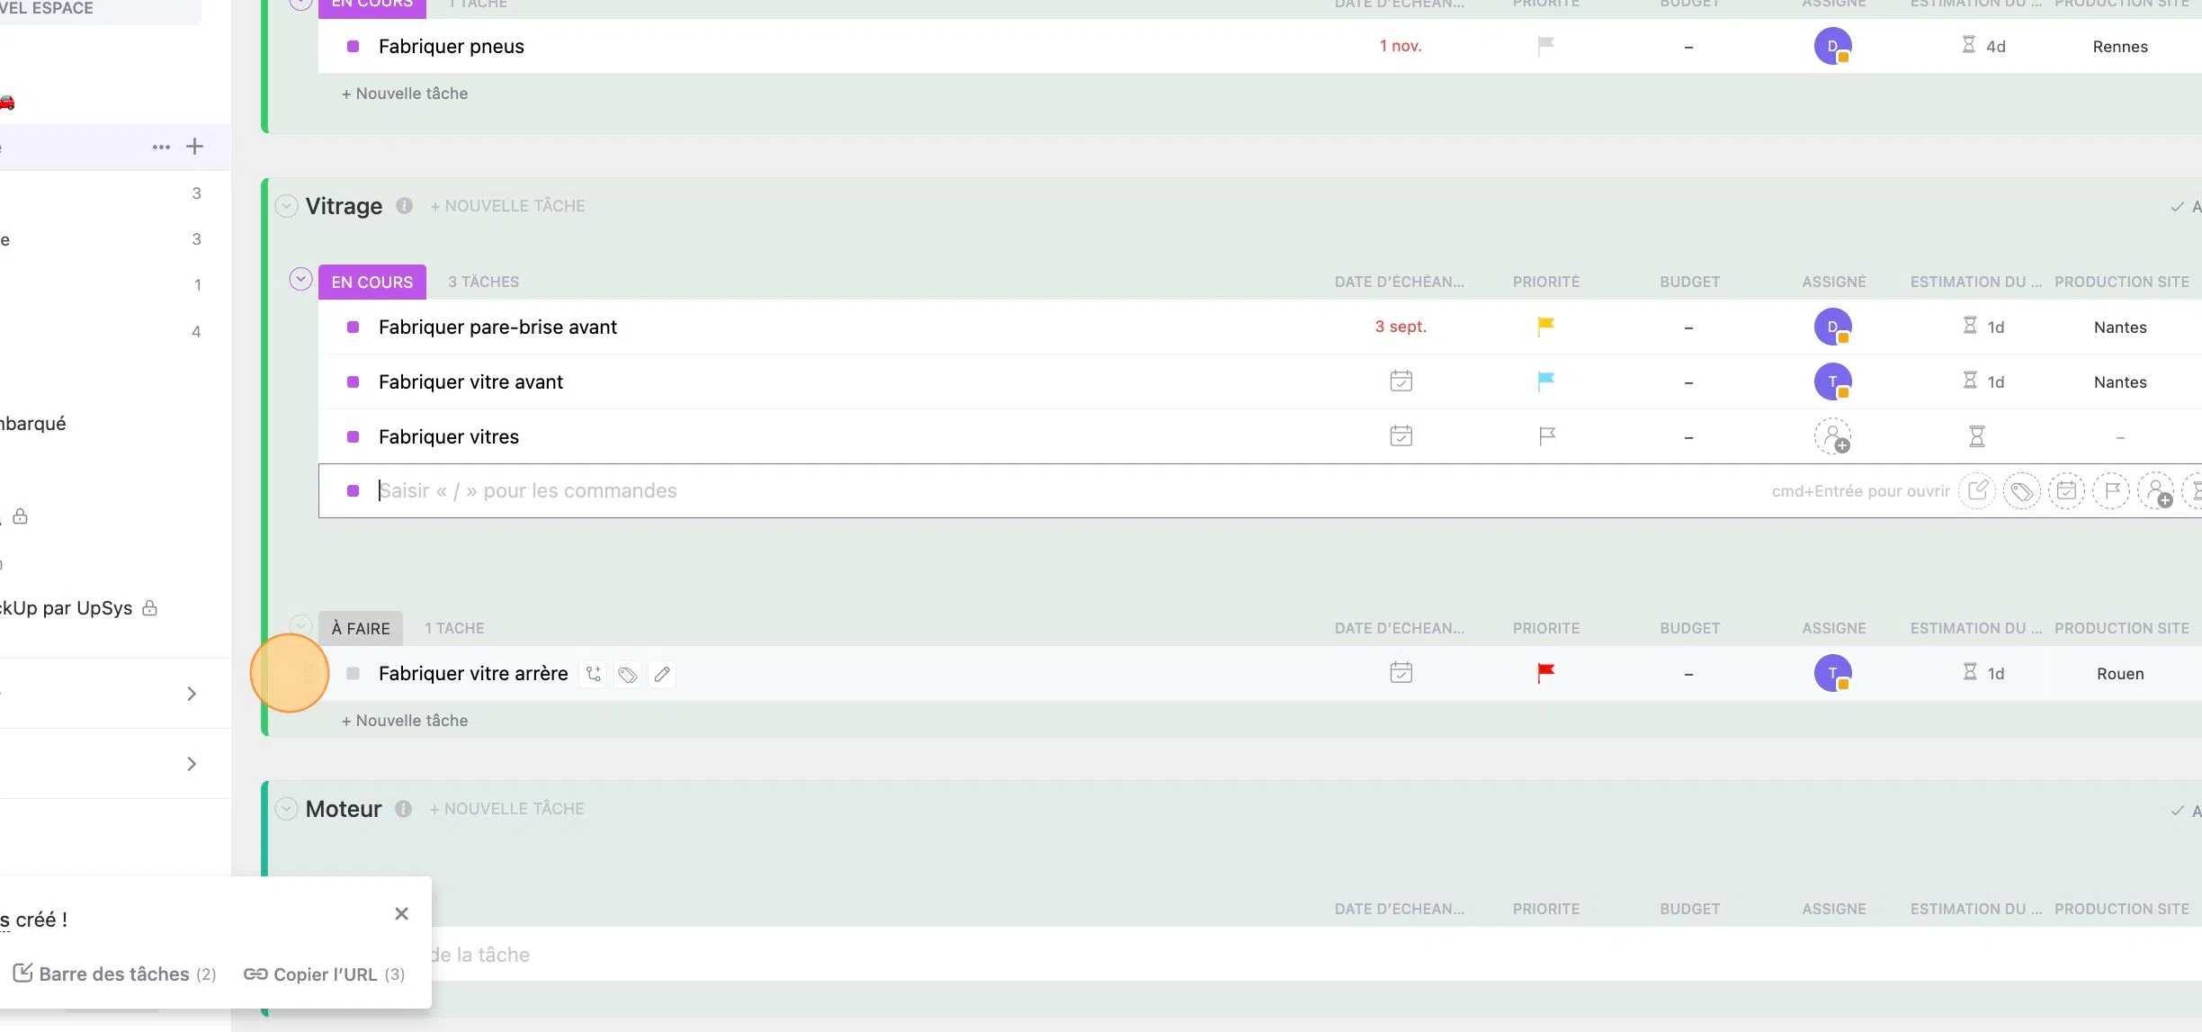Open the sidebar three-dots options menu
Viewport: 2202px width, 1032px height.
coord(161,147)
